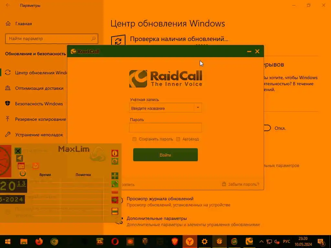Click the MaxLim left-arrow collapse icon
The width and height of the screenshot is (331, 248).
[19, 158]
